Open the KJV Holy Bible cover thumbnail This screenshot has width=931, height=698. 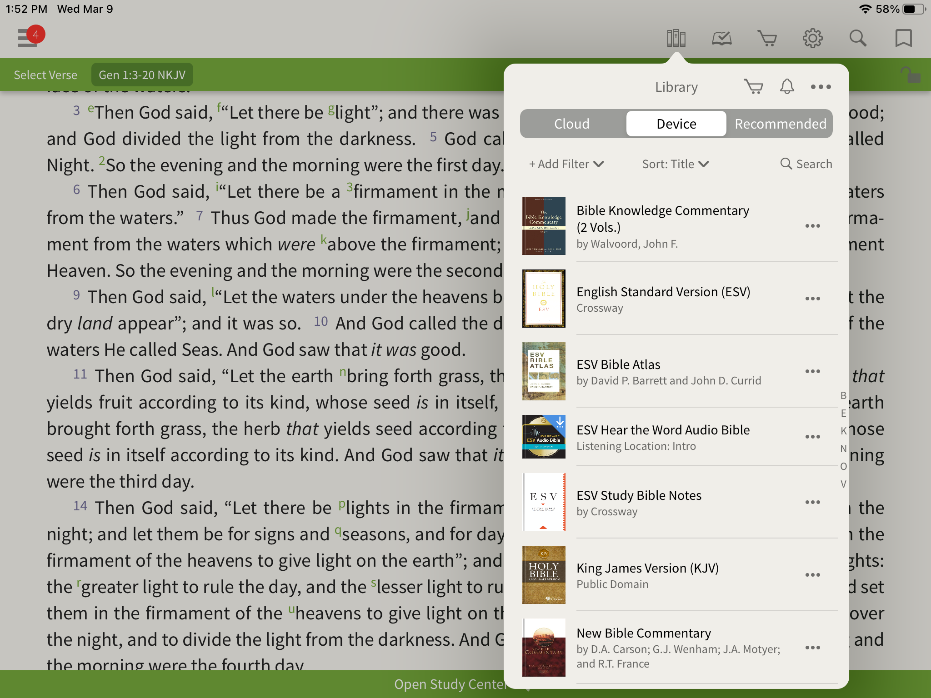click(544, 575)
